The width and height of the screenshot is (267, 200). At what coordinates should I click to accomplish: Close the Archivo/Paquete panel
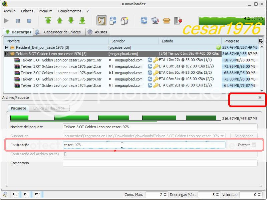260,97
